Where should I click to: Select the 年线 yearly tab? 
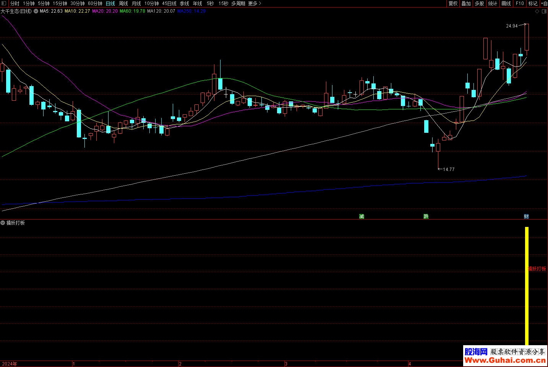(x=197, y=3)
